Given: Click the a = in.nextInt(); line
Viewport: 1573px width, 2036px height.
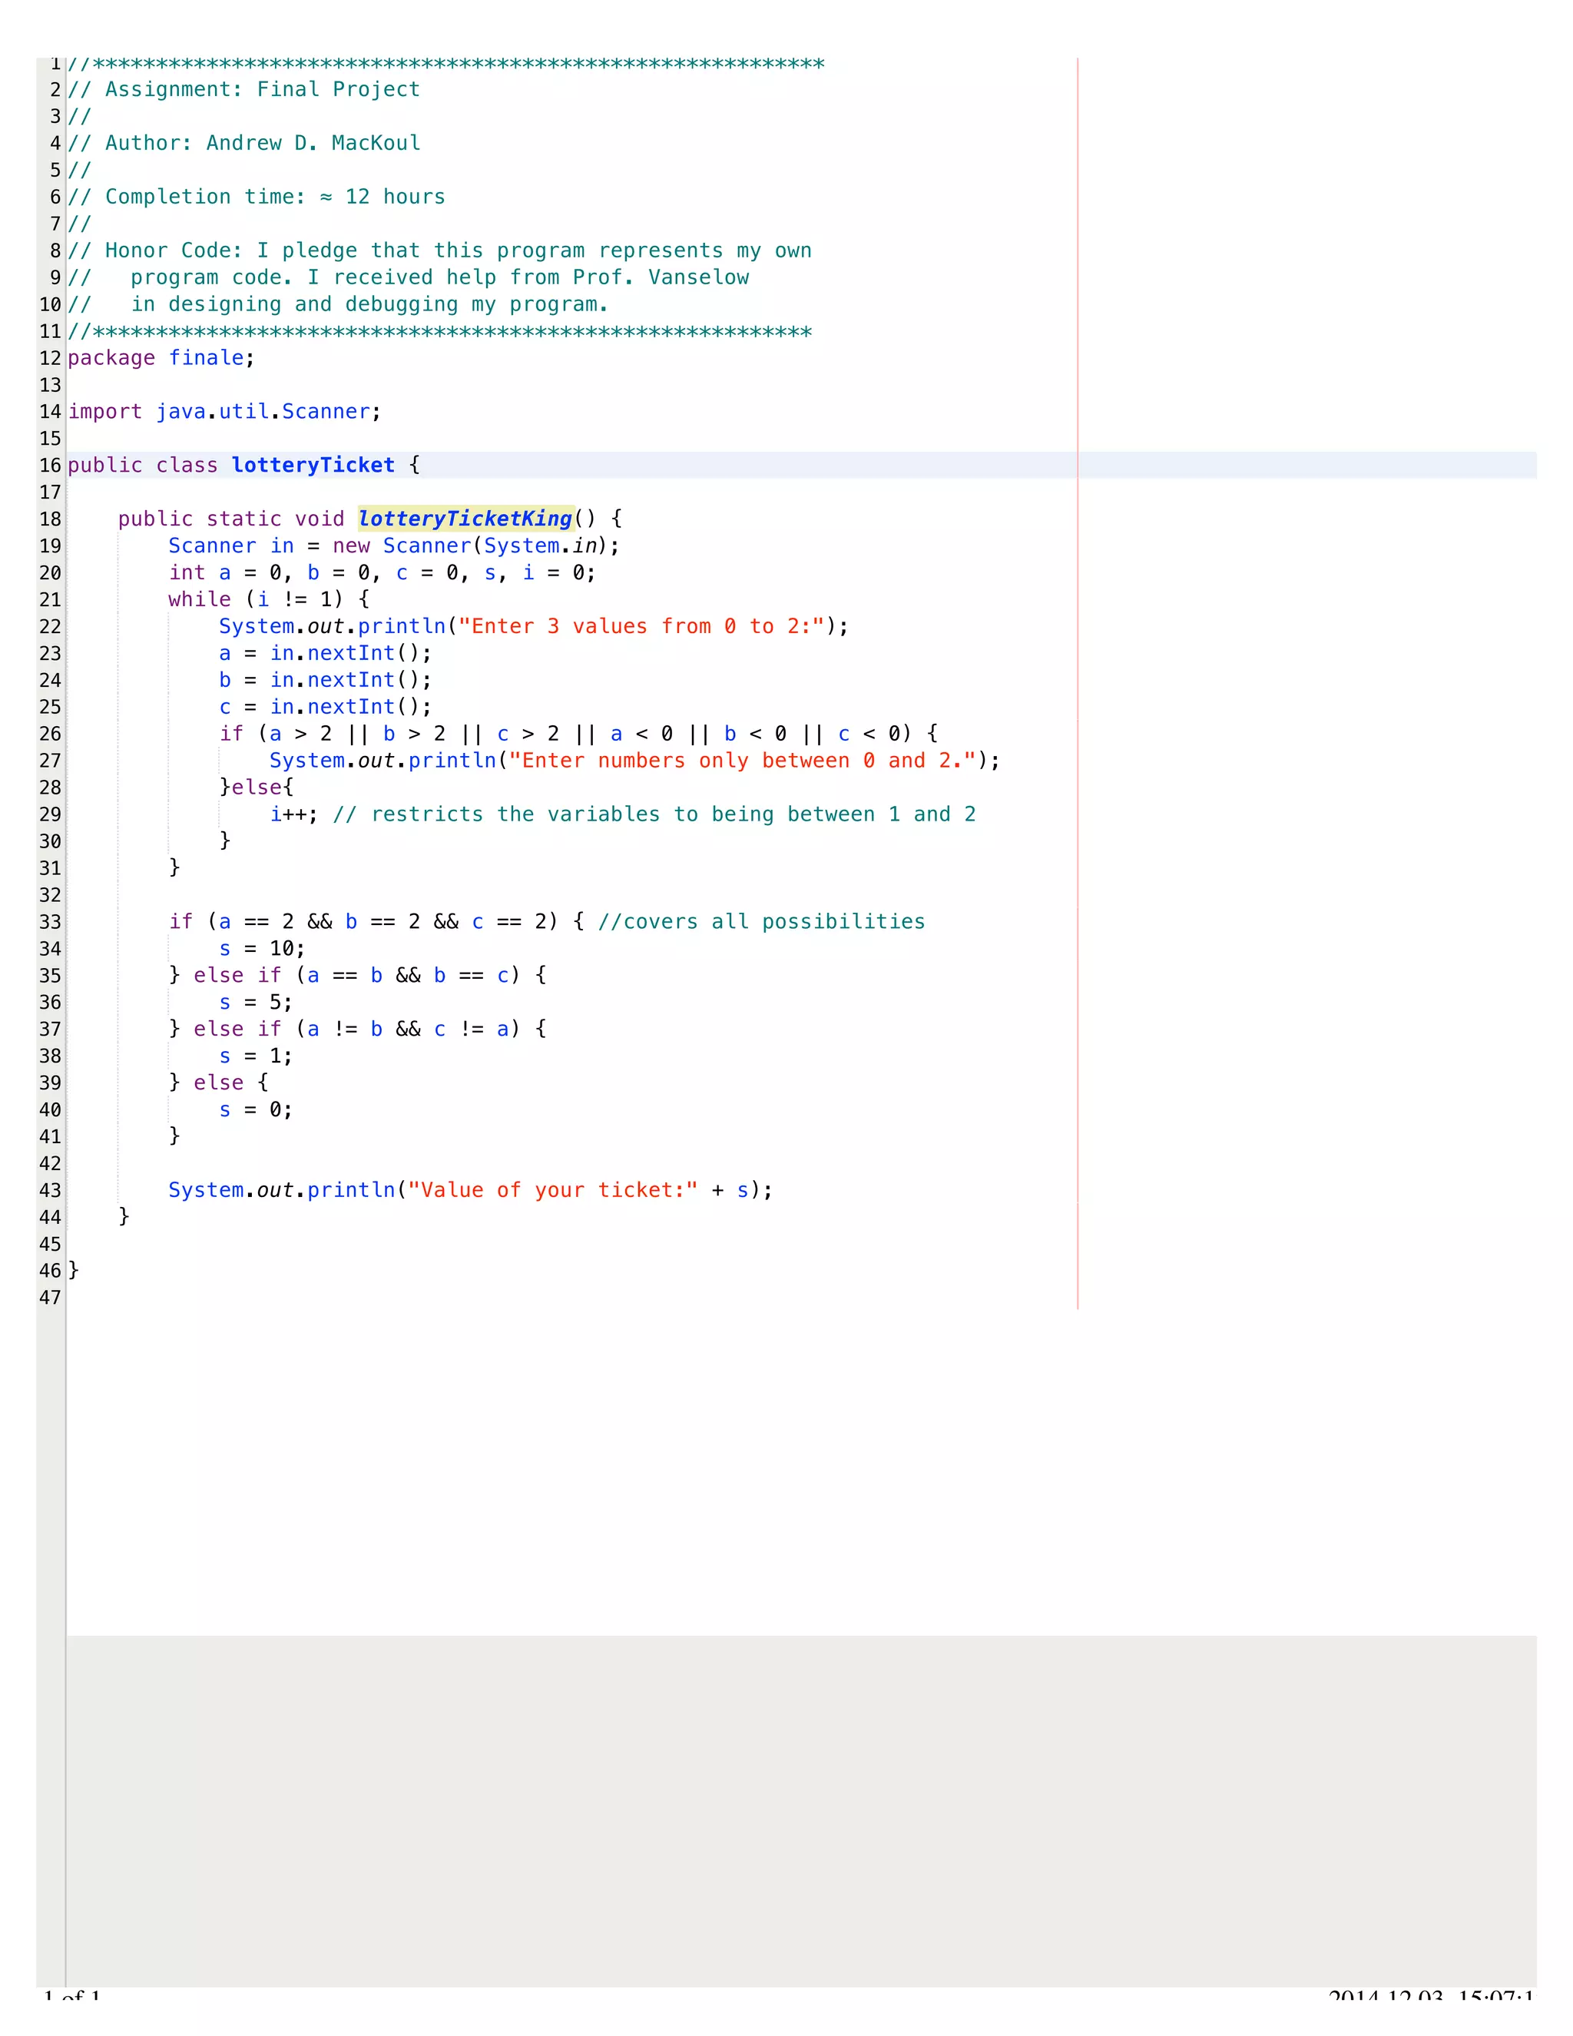Looking at the screenshot, I should click(325, 652).
